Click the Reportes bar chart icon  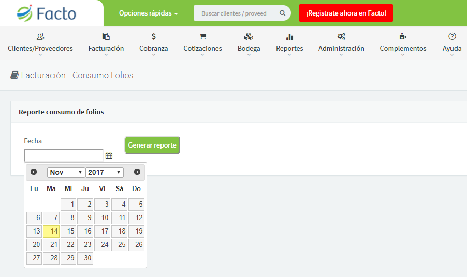pyautogui.click(x=289, y=37)
